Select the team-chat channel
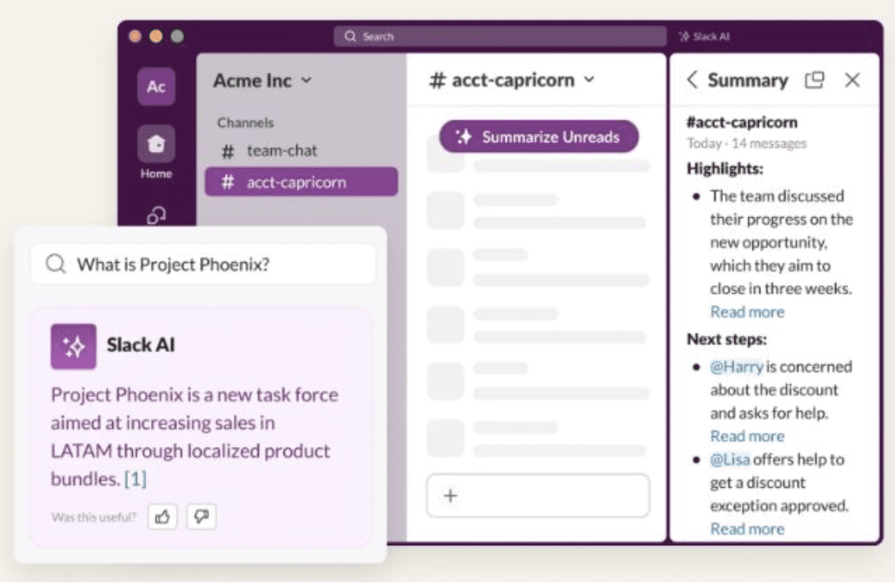The height and width of the screenshot is (583, 895). point(281,151)
